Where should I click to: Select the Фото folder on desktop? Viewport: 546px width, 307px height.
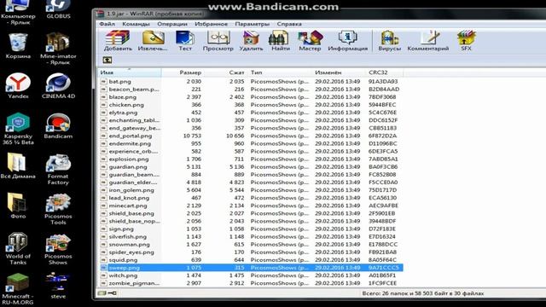coord(18,206)
